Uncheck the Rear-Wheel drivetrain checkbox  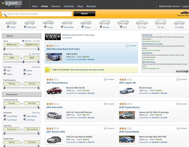click(x=24, y=116)
